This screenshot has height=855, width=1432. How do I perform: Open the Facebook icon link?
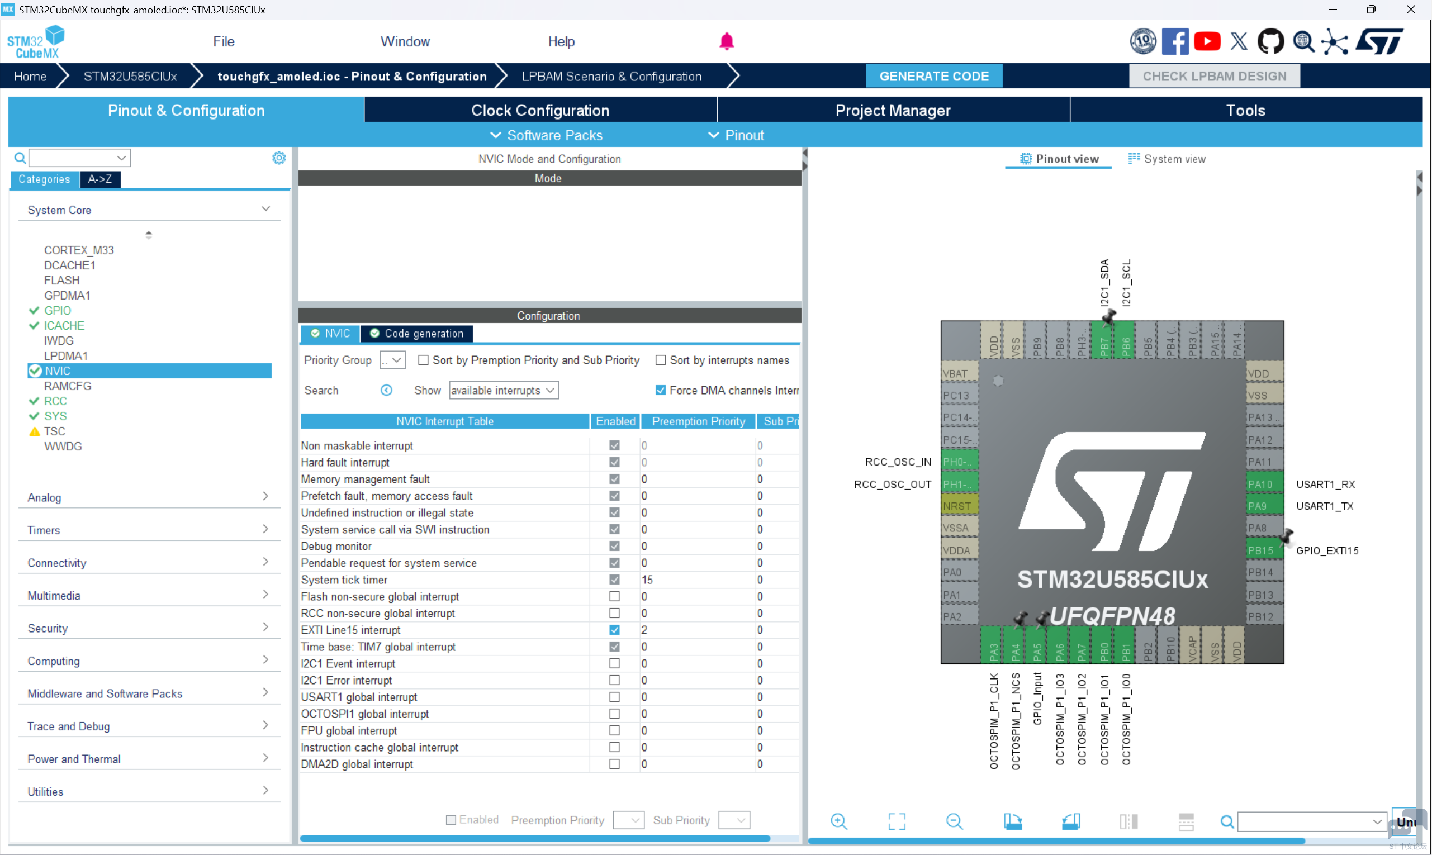pos(1174,41)
